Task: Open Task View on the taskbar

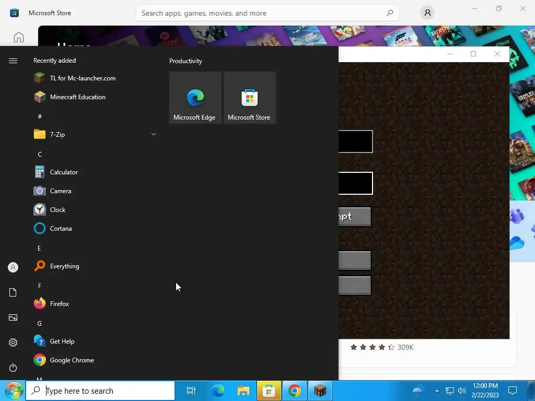Action: pos(191,391)
